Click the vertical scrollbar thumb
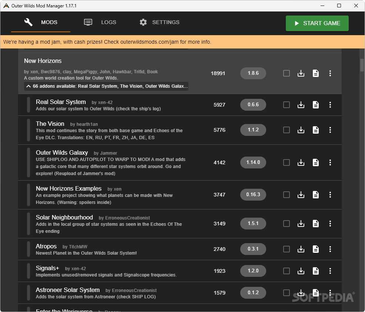 (362, 65)
